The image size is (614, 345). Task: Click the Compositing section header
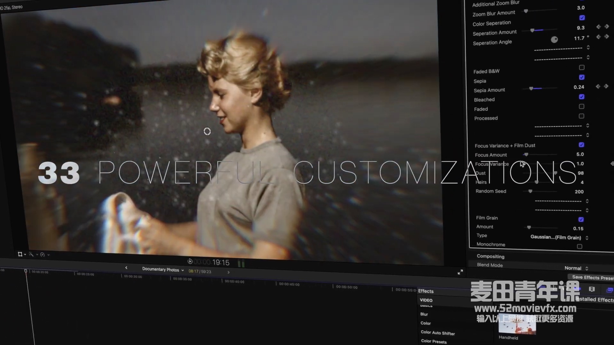(491, 256)
